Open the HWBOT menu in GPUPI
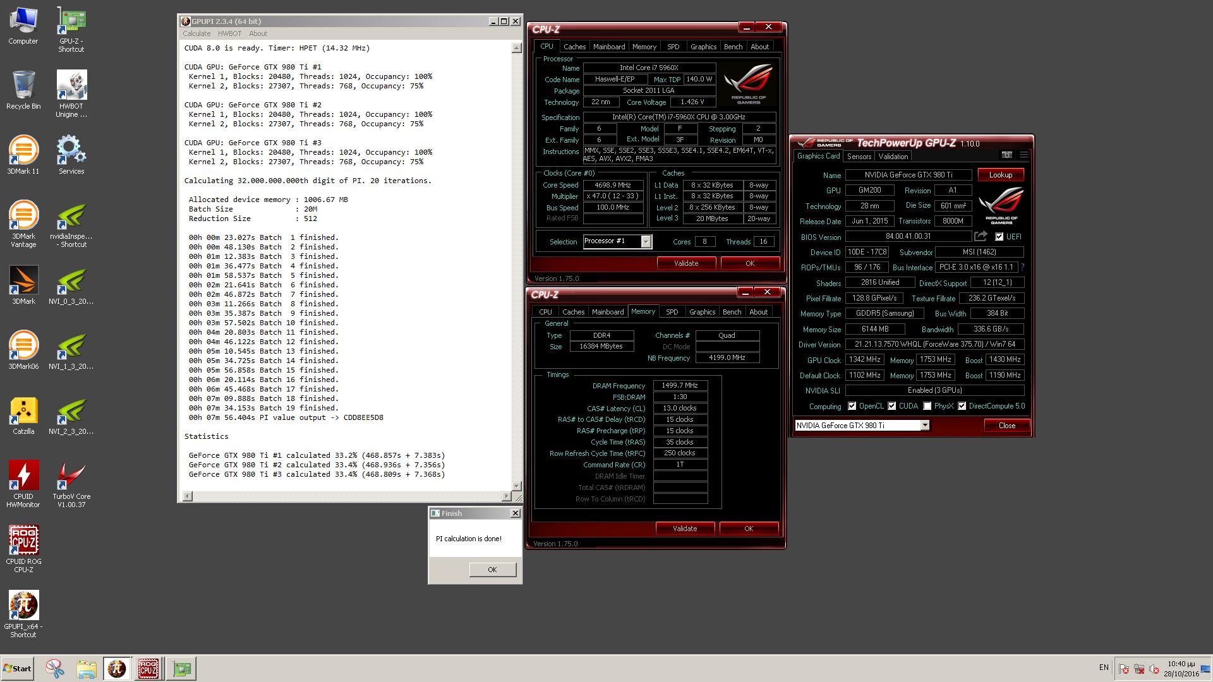 point(229,33)
